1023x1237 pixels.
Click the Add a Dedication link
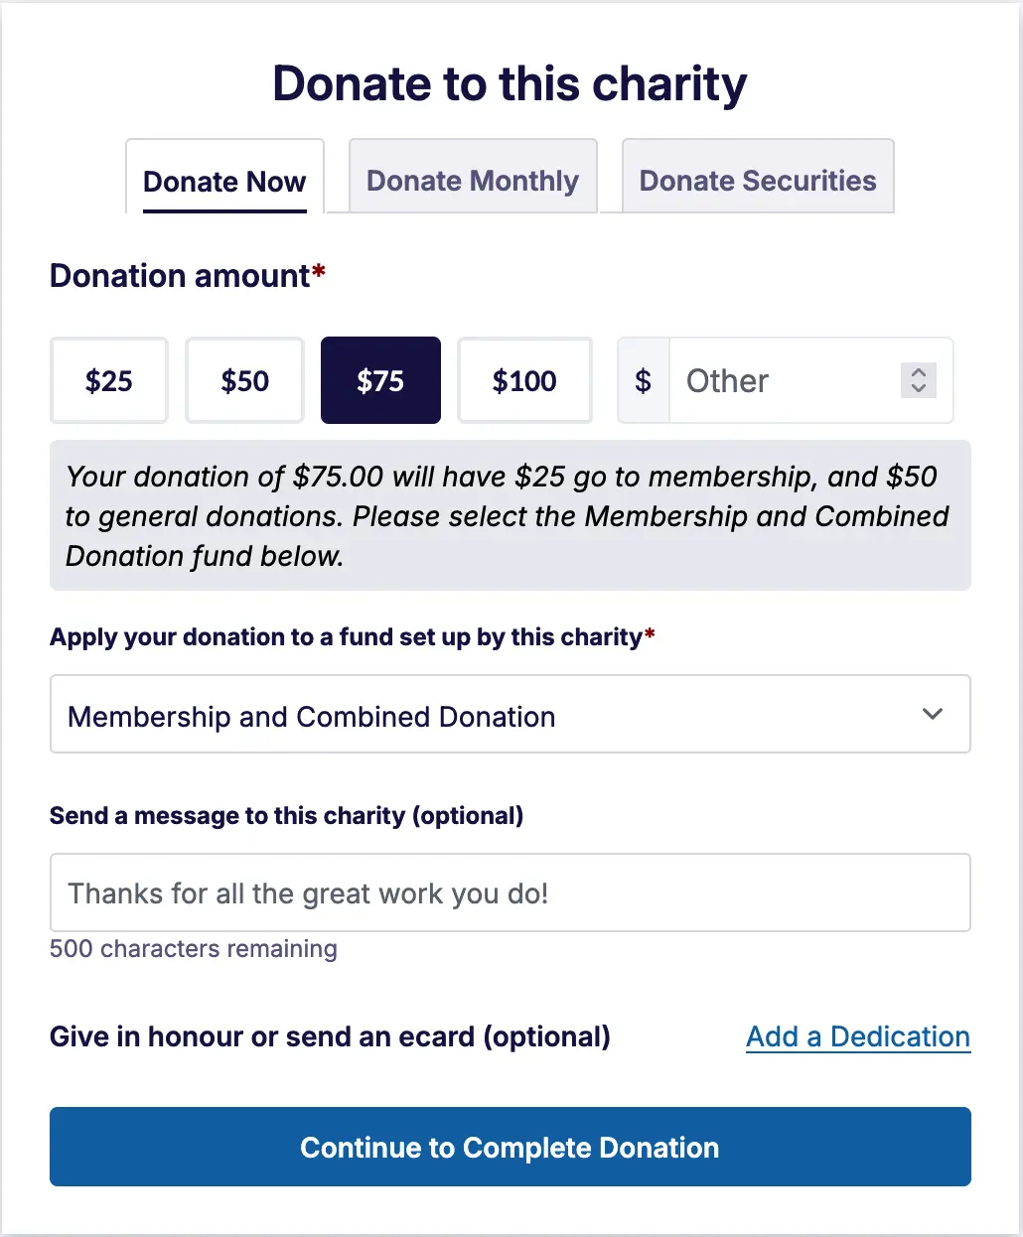click(857, 1036)
